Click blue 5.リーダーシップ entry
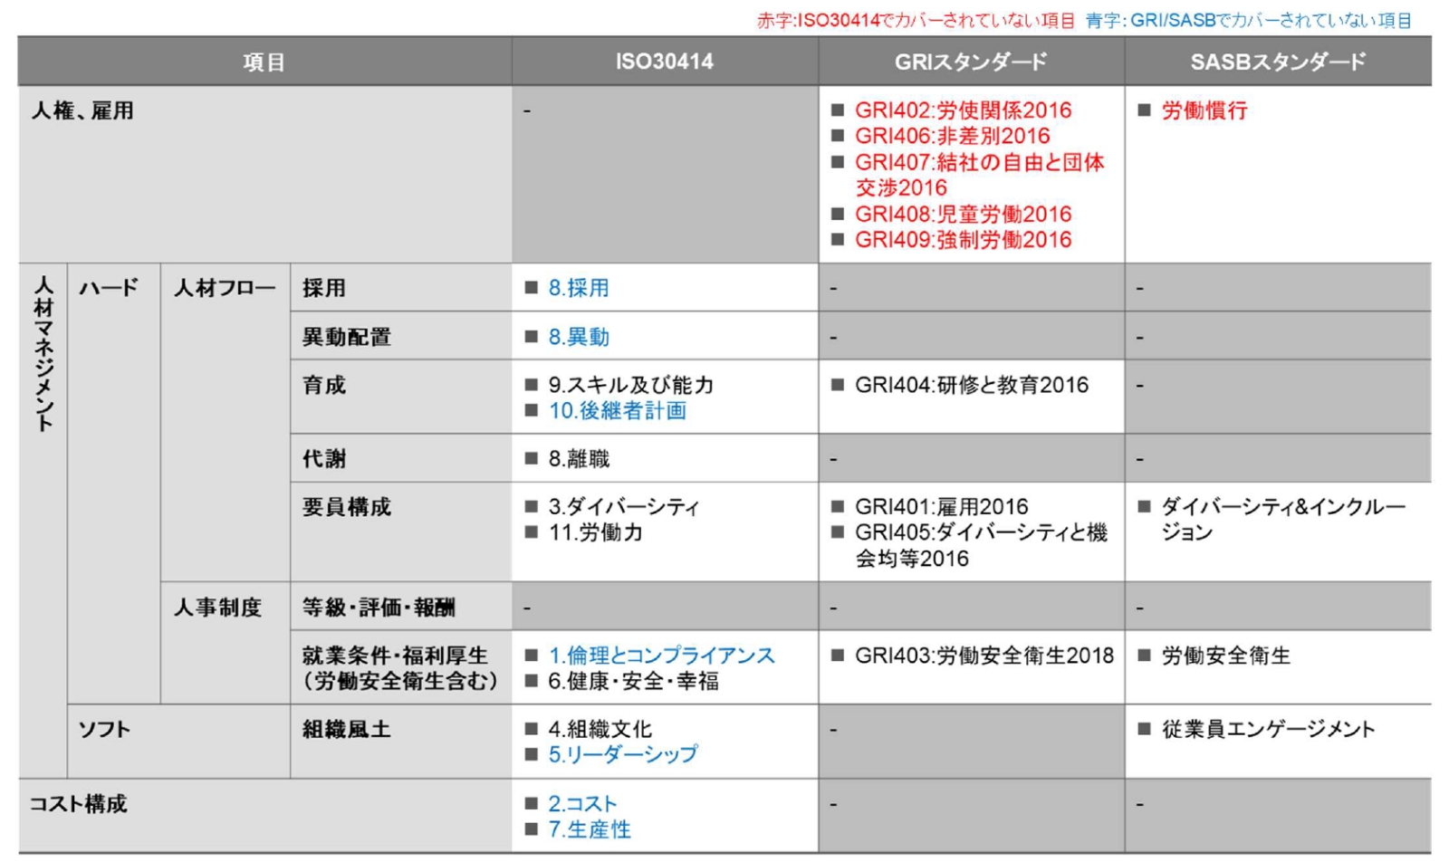Screen dimensions: 1449x862 coord(622,754)
